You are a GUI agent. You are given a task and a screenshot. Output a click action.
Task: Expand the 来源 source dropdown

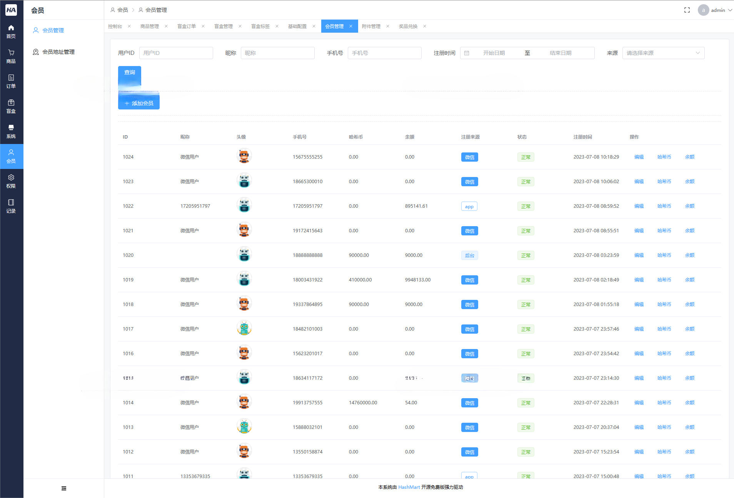click(663, 53)
